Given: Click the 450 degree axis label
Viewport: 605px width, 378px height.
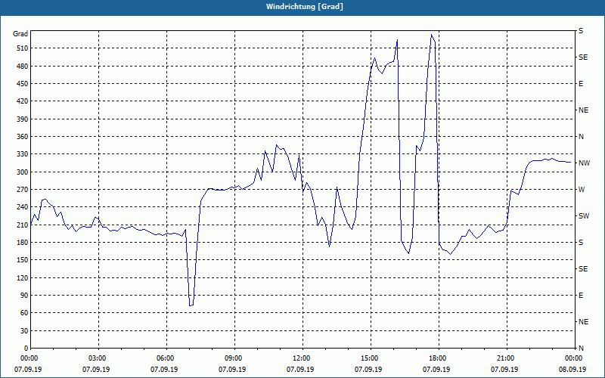Looking at the screenshot, I should (22, 84).
